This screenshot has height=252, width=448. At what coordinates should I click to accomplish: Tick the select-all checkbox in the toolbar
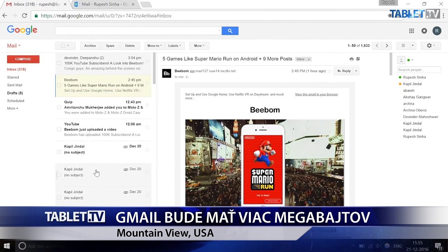63,45
